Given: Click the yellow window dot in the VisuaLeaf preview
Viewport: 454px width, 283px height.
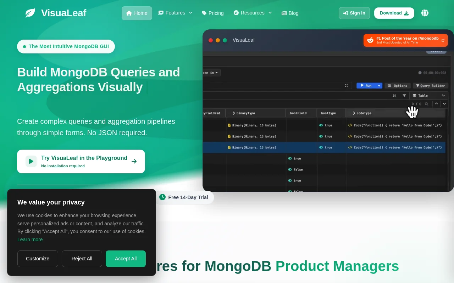Looking at the screenshot, I should [x=218, y=40].
